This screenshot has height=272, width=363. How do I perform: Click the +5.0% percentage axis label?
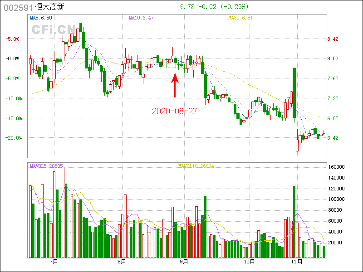pos(12,39)
